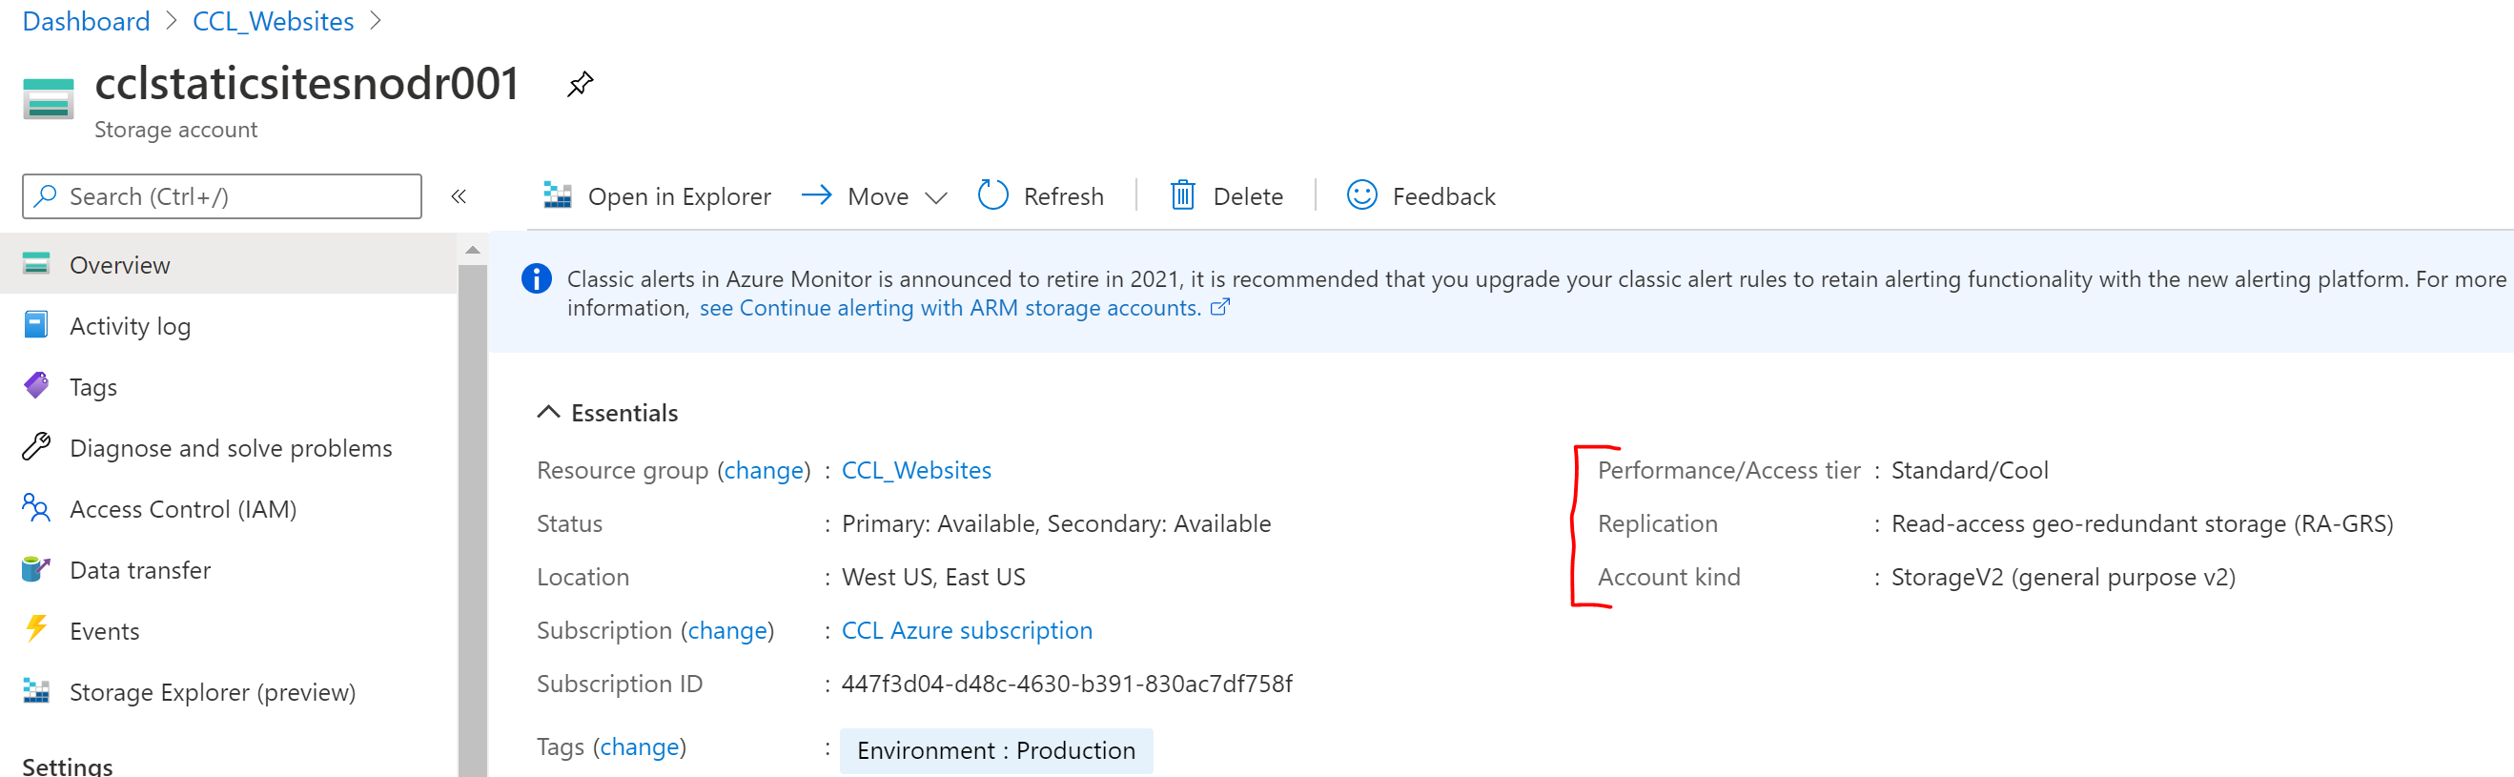Click the Refresh icon in toolbar
The width and height of the screenshot is (2514, 777).
click(992, 196)
